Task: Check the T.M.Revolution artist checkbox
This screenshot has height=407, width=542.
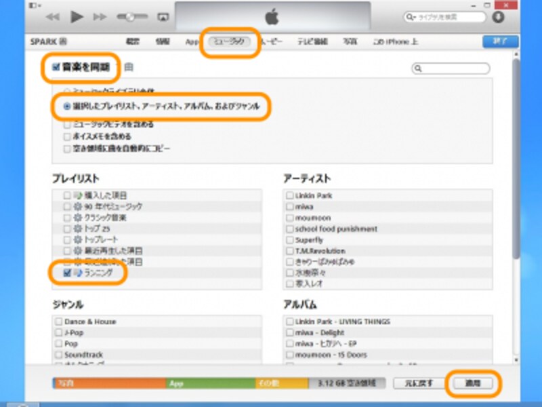Action: point(290,251)
